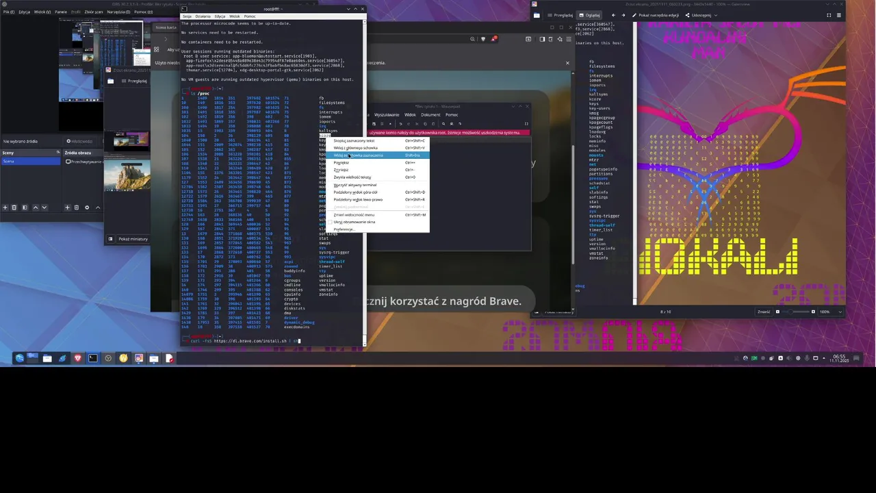876x493 pixels.
Task: Toggle Gwenview 100% zoom button
Action: [829, 312]
